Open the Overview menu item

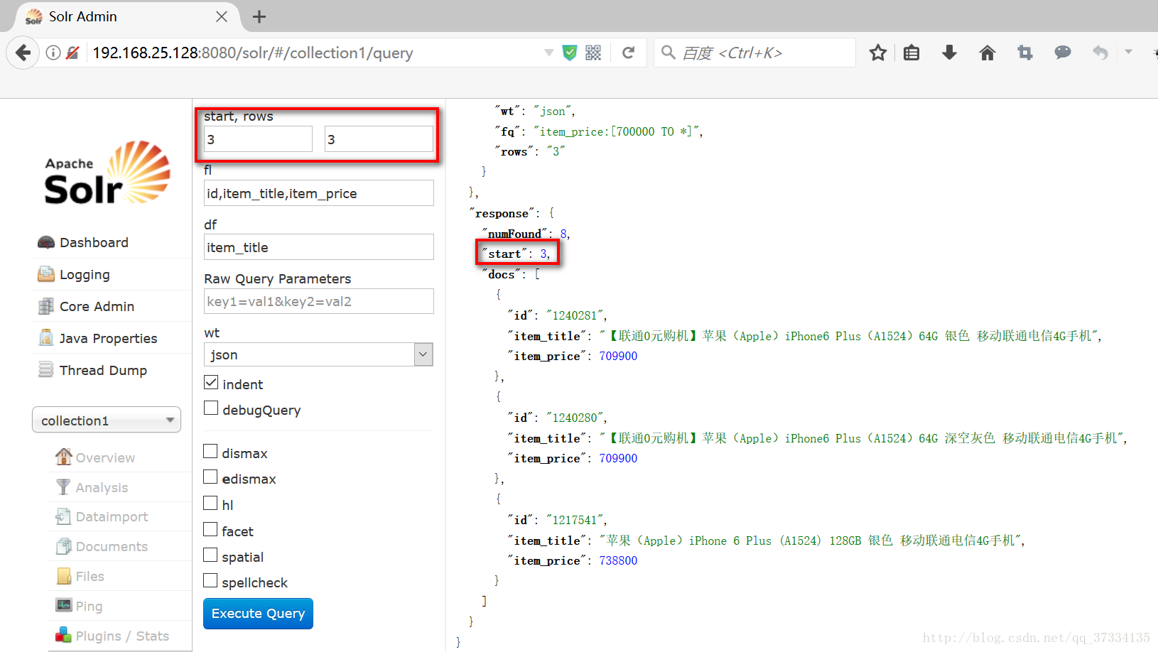tap(105, 457)
